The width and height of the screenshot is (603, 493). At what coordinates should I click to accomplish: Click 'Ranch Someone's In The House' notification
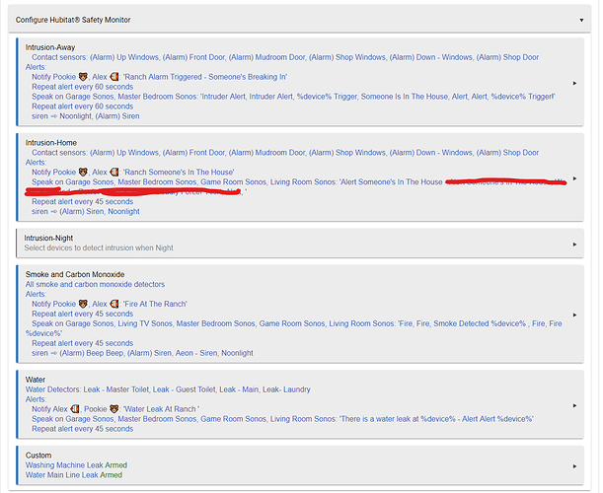pos(132,173)
